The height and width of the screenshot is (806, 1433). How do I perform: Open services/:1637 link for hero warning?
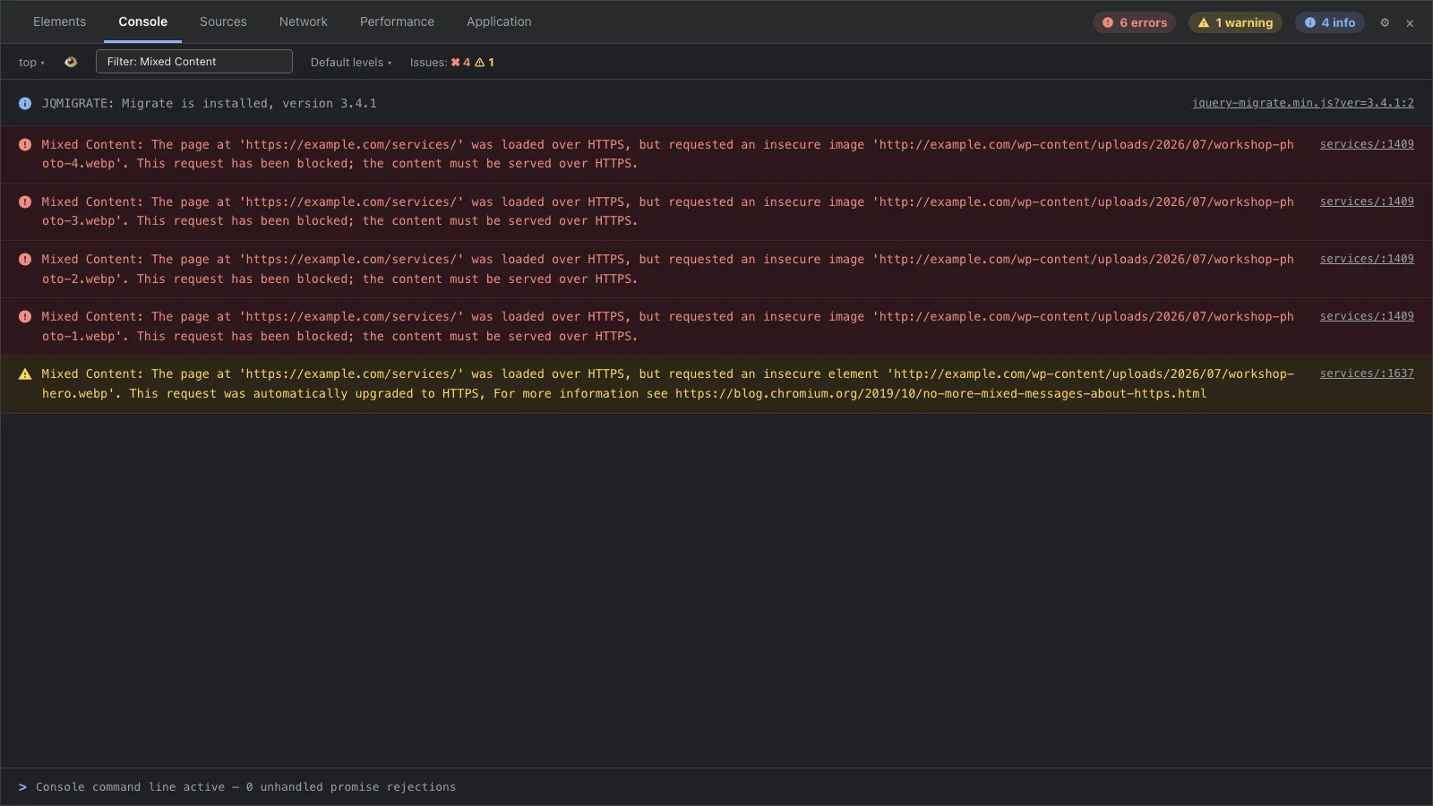[x=1367, y=373]
